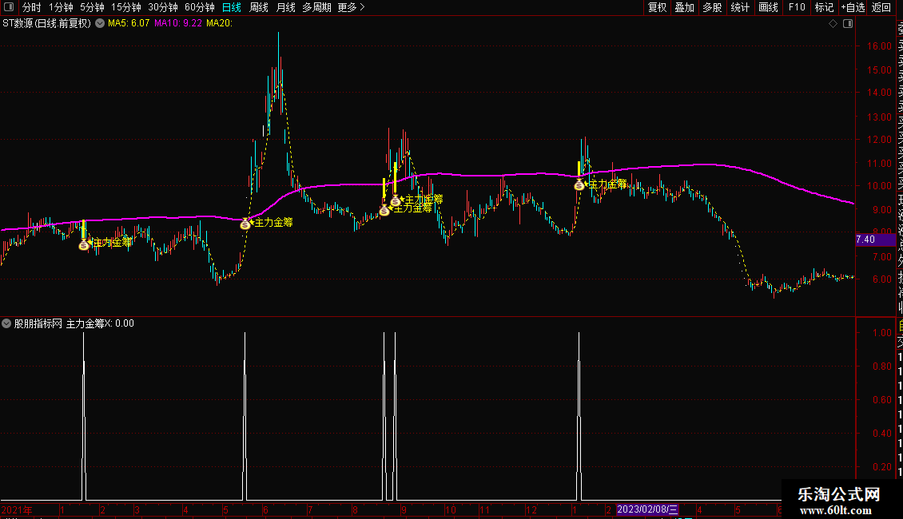This screenshot has width=903, height=519.
Task: Select the 1分钟 period
Action: (x=61, y=7)
